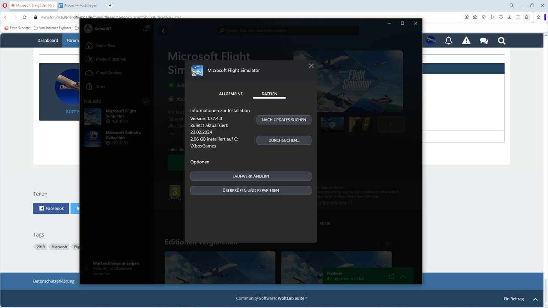Image resolution: width=548 pixels, height=308 pixels.
Task: Open the Opera main menu icon
Action: 5,6
